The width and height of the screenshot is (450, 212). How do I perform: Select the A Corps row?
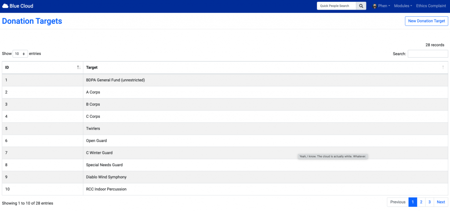[225, 92]
